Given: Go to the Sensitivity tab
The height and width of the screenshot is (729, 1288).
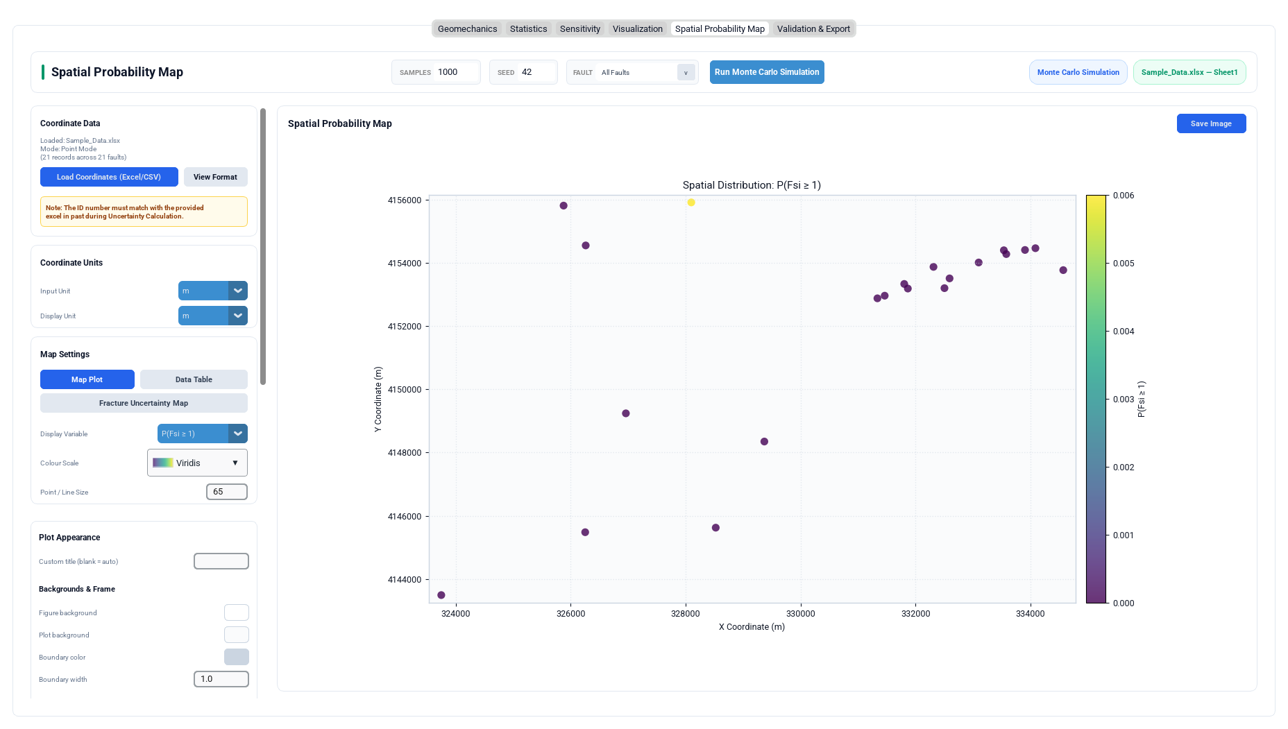Looking at the screenshot, I should [579, 28].
